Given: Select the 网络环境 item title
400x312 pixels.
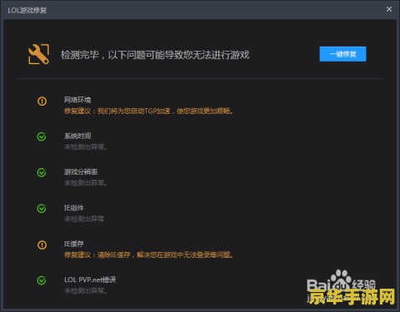Looking at the screenshot, I should (77, 100).
